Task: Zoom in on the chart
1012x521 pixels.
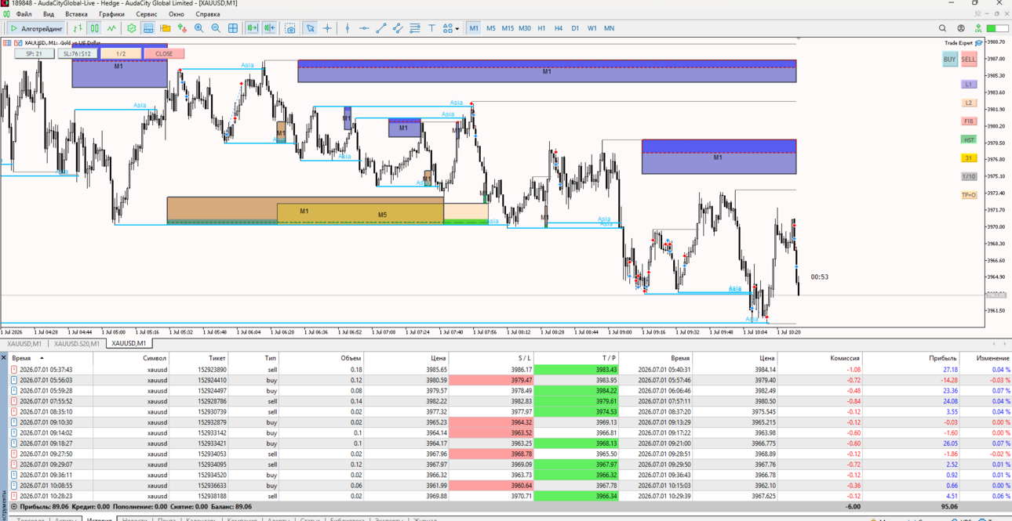Action: [199, 28]
